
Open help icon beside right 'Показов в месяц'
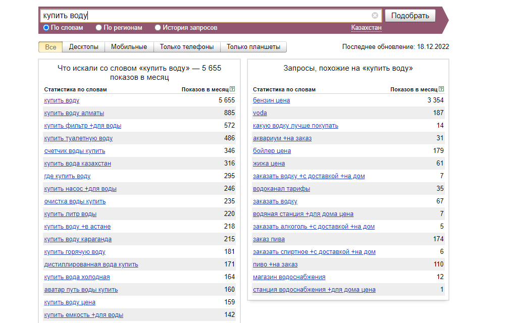(x=441, y=89)
